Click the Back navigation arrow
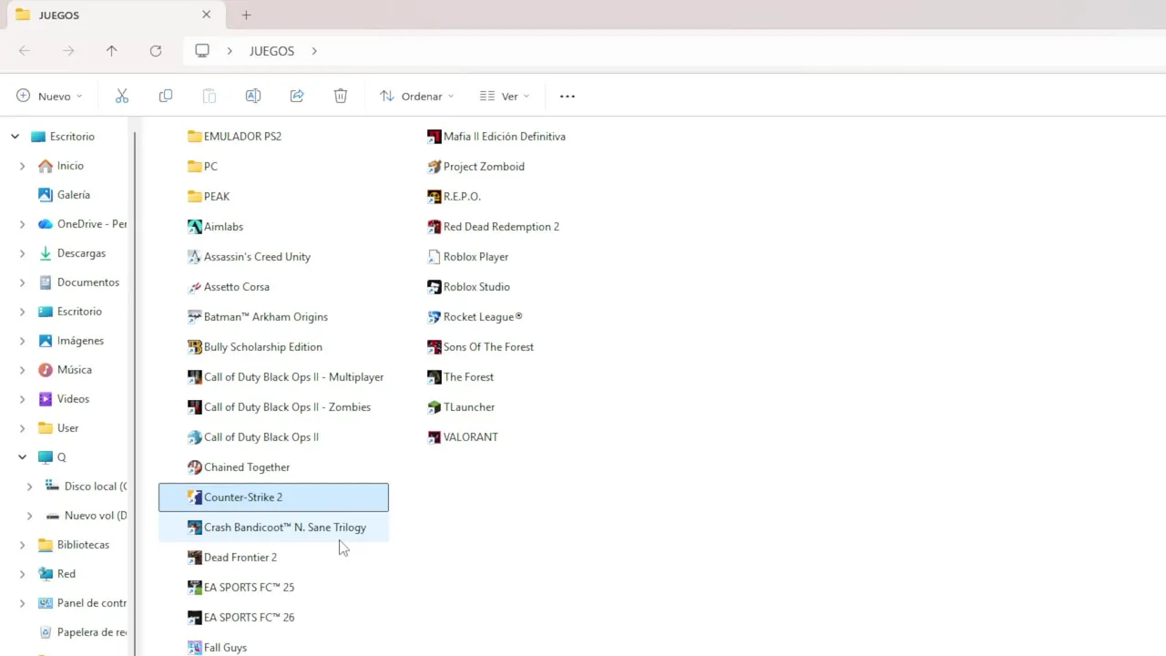This screenshot has width=1166, height=656. pos(25,51)
